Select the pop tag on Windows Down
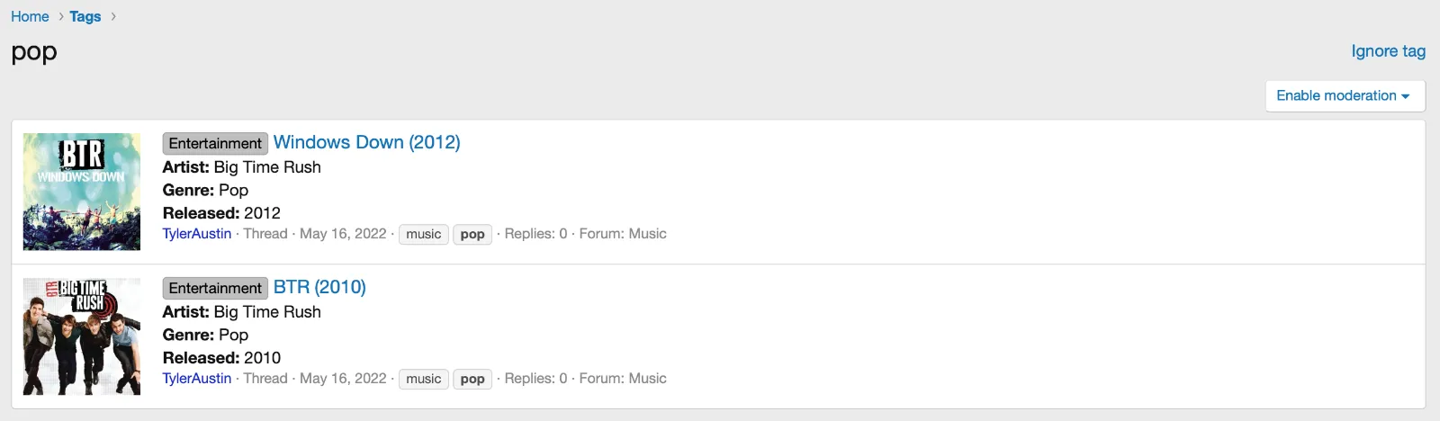 [472, 234]
